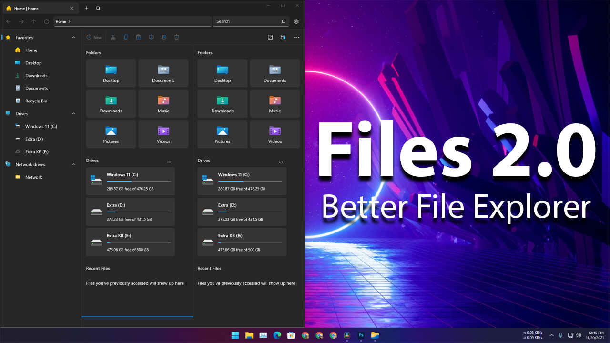Click inside the Search field
Viewport: 610px width, 343px height.
point(248,21)
